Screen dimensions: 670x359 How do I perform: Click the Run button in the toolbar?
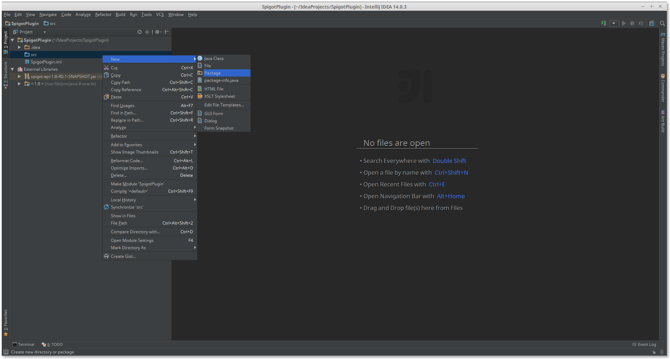click(624, 23)
